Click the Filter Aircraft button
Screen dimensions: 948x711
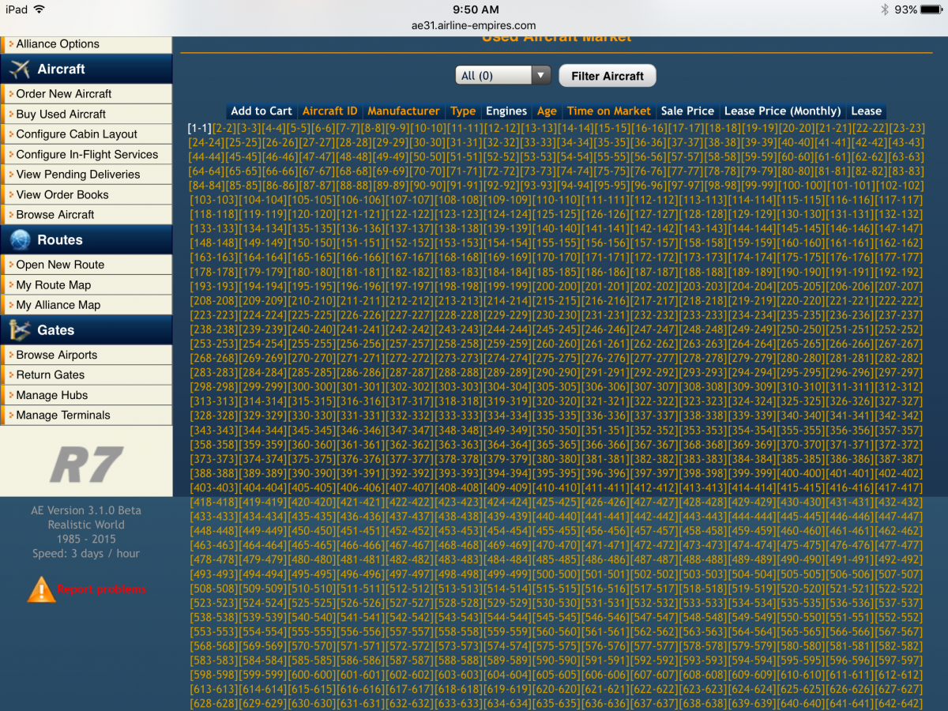(608, 76)
